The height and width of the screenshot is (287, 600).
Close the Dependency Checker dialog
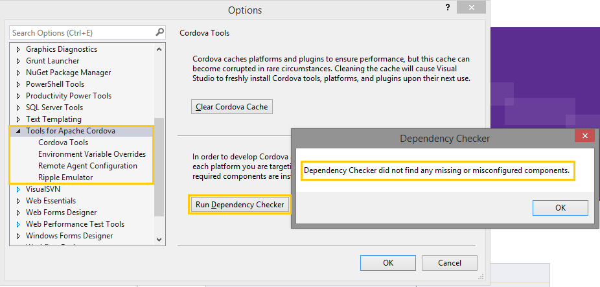584,136
